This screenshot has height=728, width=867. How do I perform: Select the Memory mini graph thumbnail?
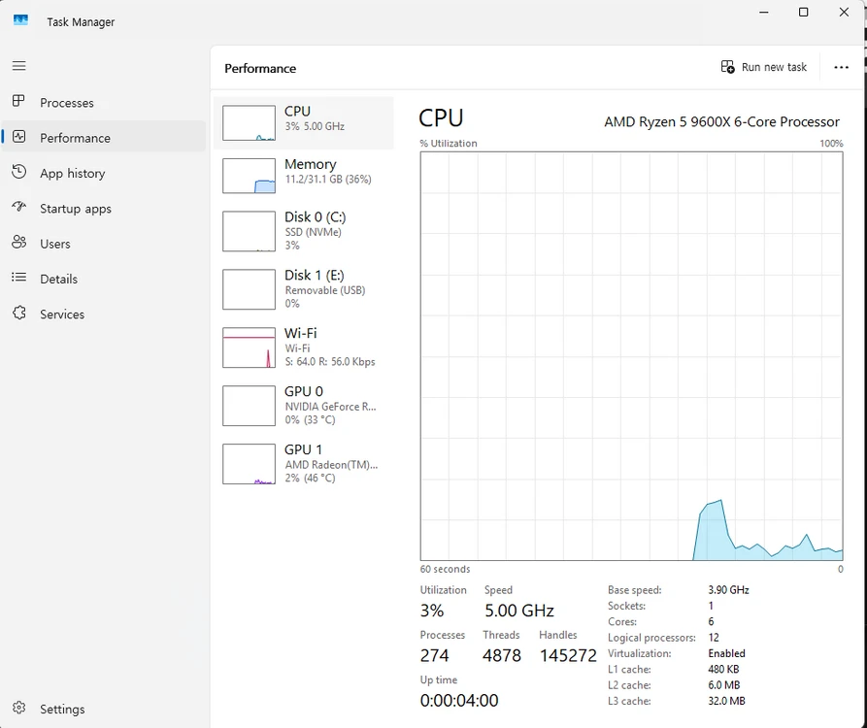tap(249, 176)
